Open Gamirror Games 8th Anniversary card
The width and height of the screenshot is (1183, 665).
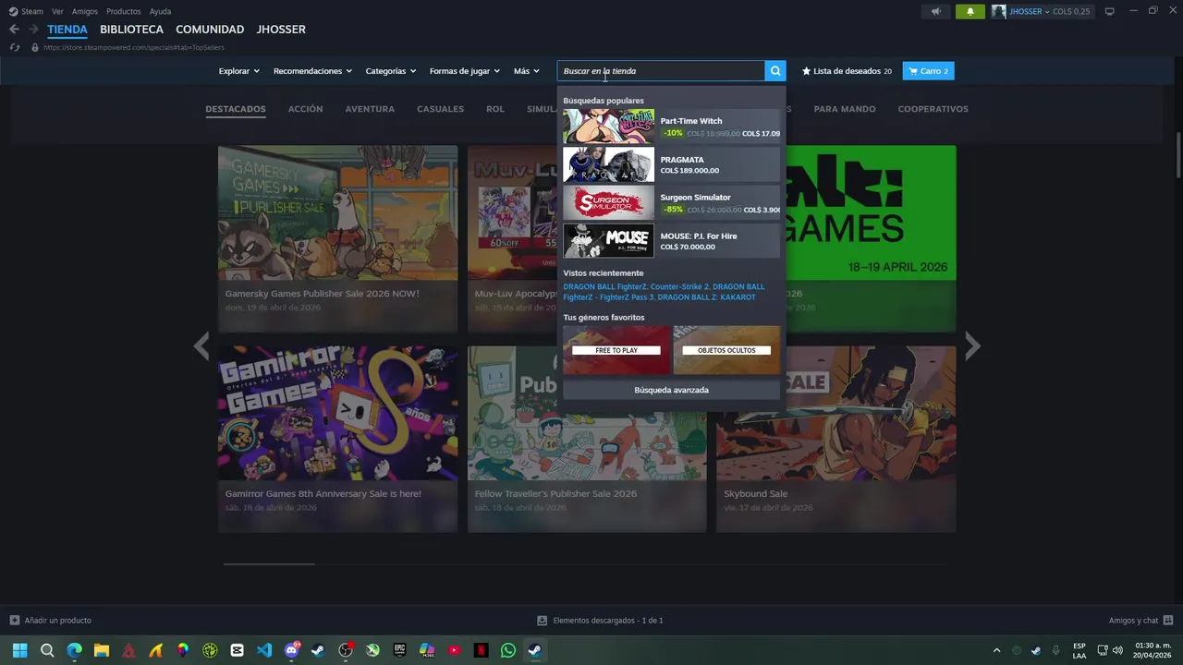(x=337, y=440)
